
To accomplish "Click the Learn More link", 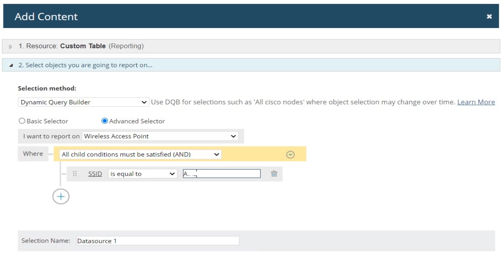I will point(476,102).
